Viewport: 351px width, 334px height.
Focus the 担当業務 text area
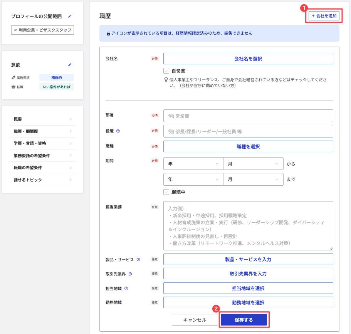pyautogui.click(x=248, y=226)
